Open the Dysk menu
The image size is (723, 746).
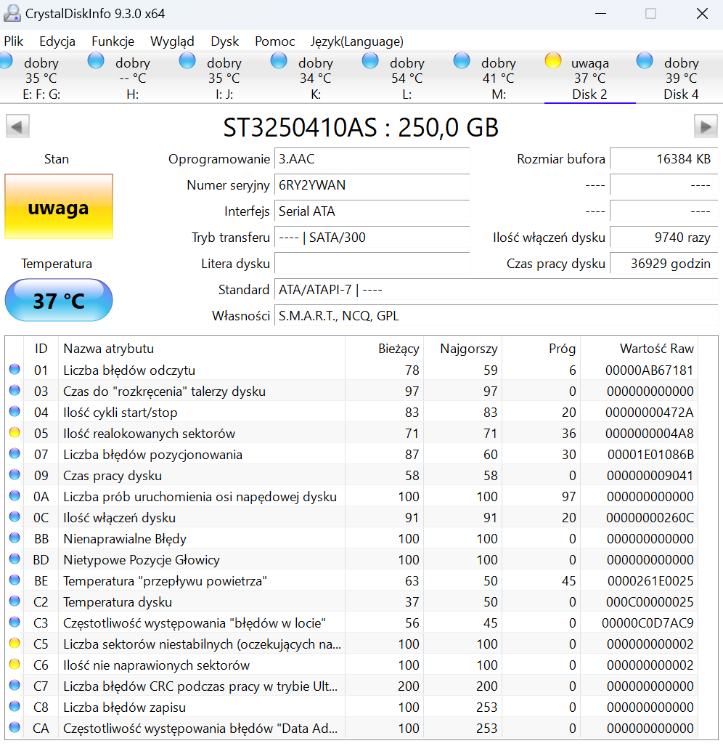[x=224, y=41]
